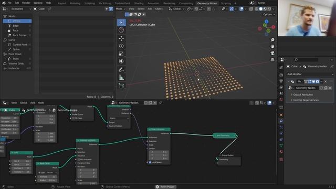336x189 pixels.
Task: Select the Select Box tool in viewport toolbar
Action: 121,23
